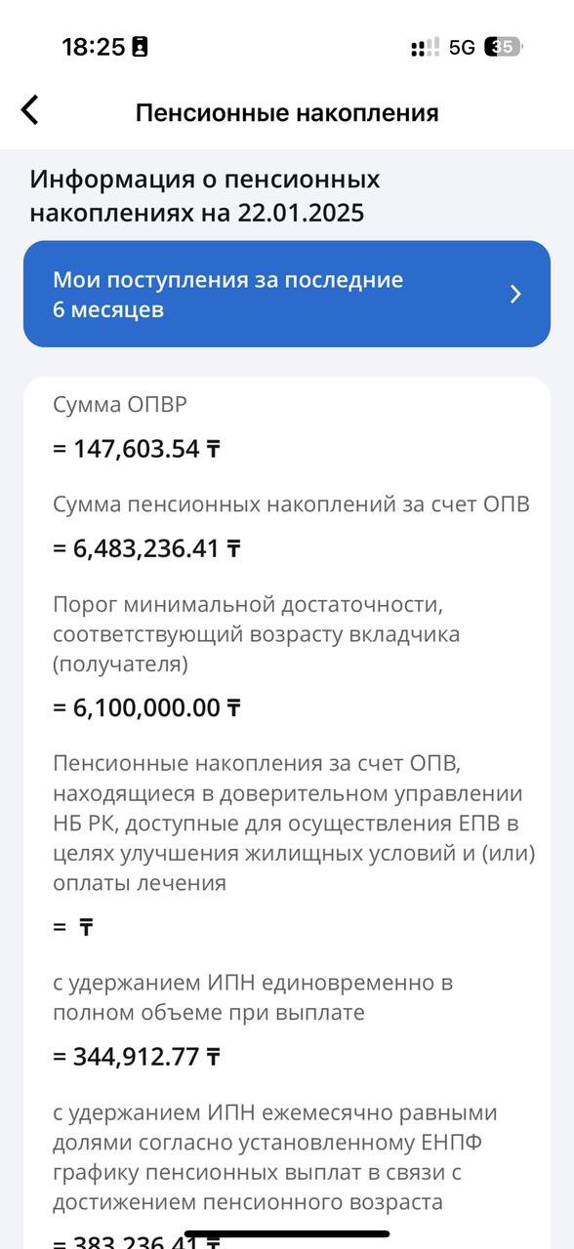
Task: Select the 'Сумма ОПВР' label
Action: pos(118,405)
